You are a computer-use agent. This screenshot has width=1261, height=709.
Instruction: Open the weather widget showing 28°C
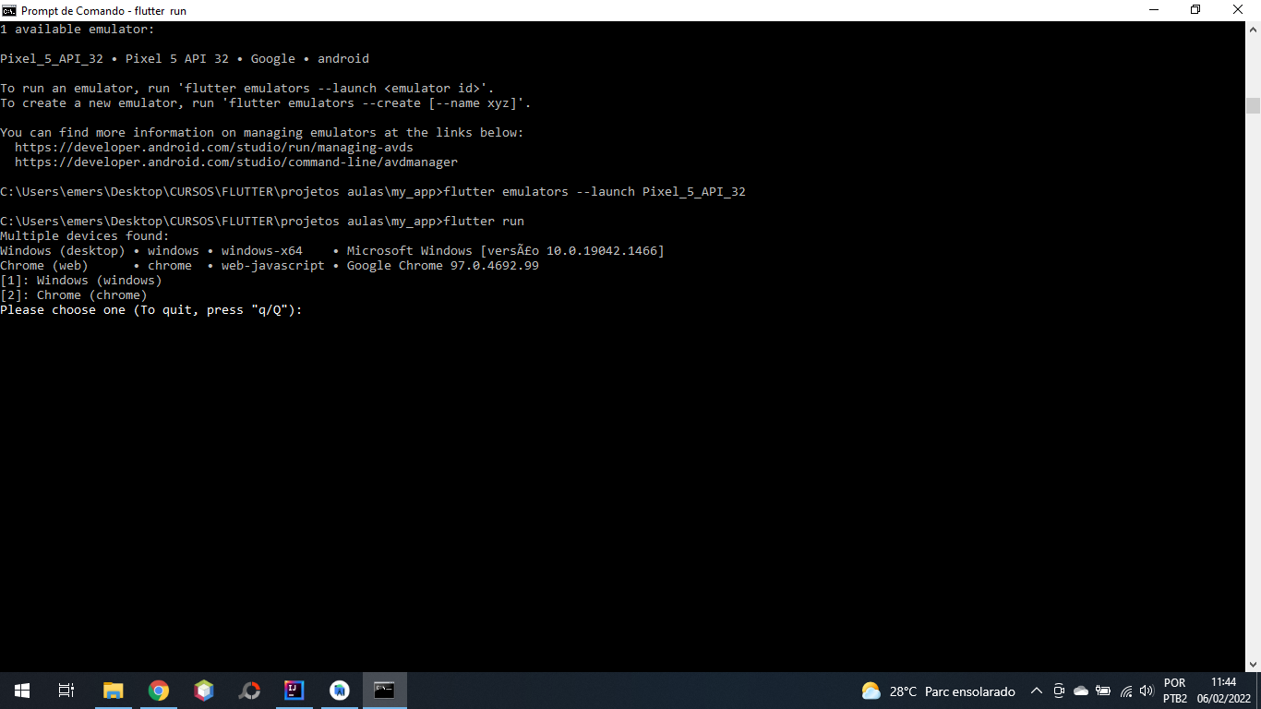938,691
